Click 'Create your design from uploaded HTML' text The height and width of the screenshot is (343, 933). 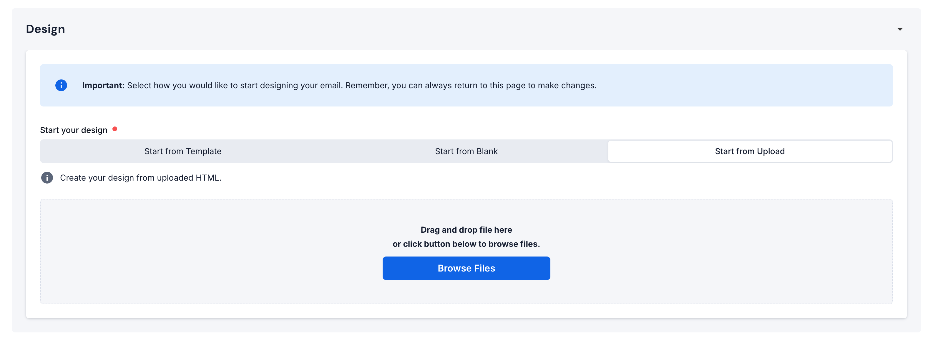point(140,178)
